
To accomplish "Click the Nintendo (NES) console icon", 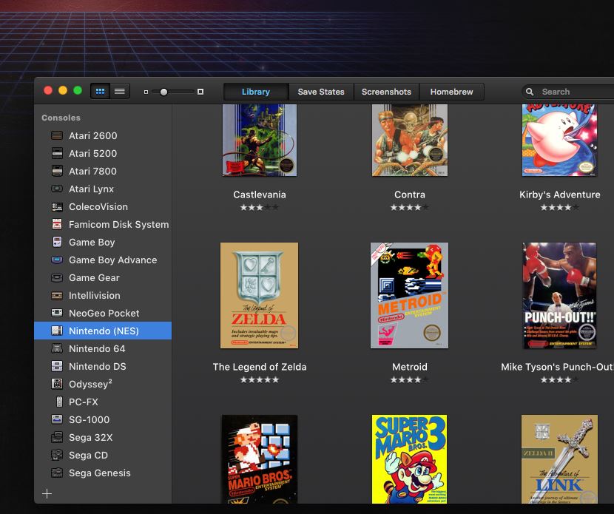I will [57, 331].
